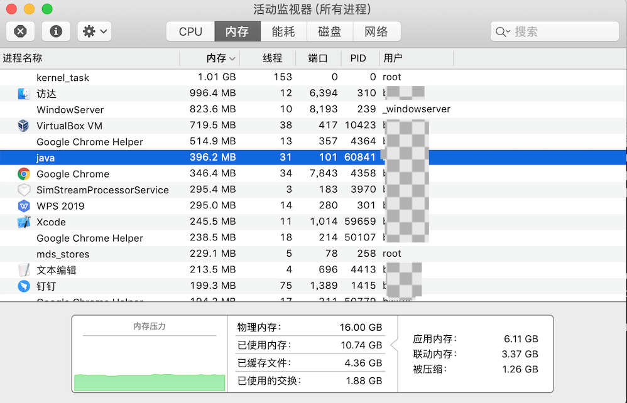Sort by the 用户 column header

coord(417,58)
